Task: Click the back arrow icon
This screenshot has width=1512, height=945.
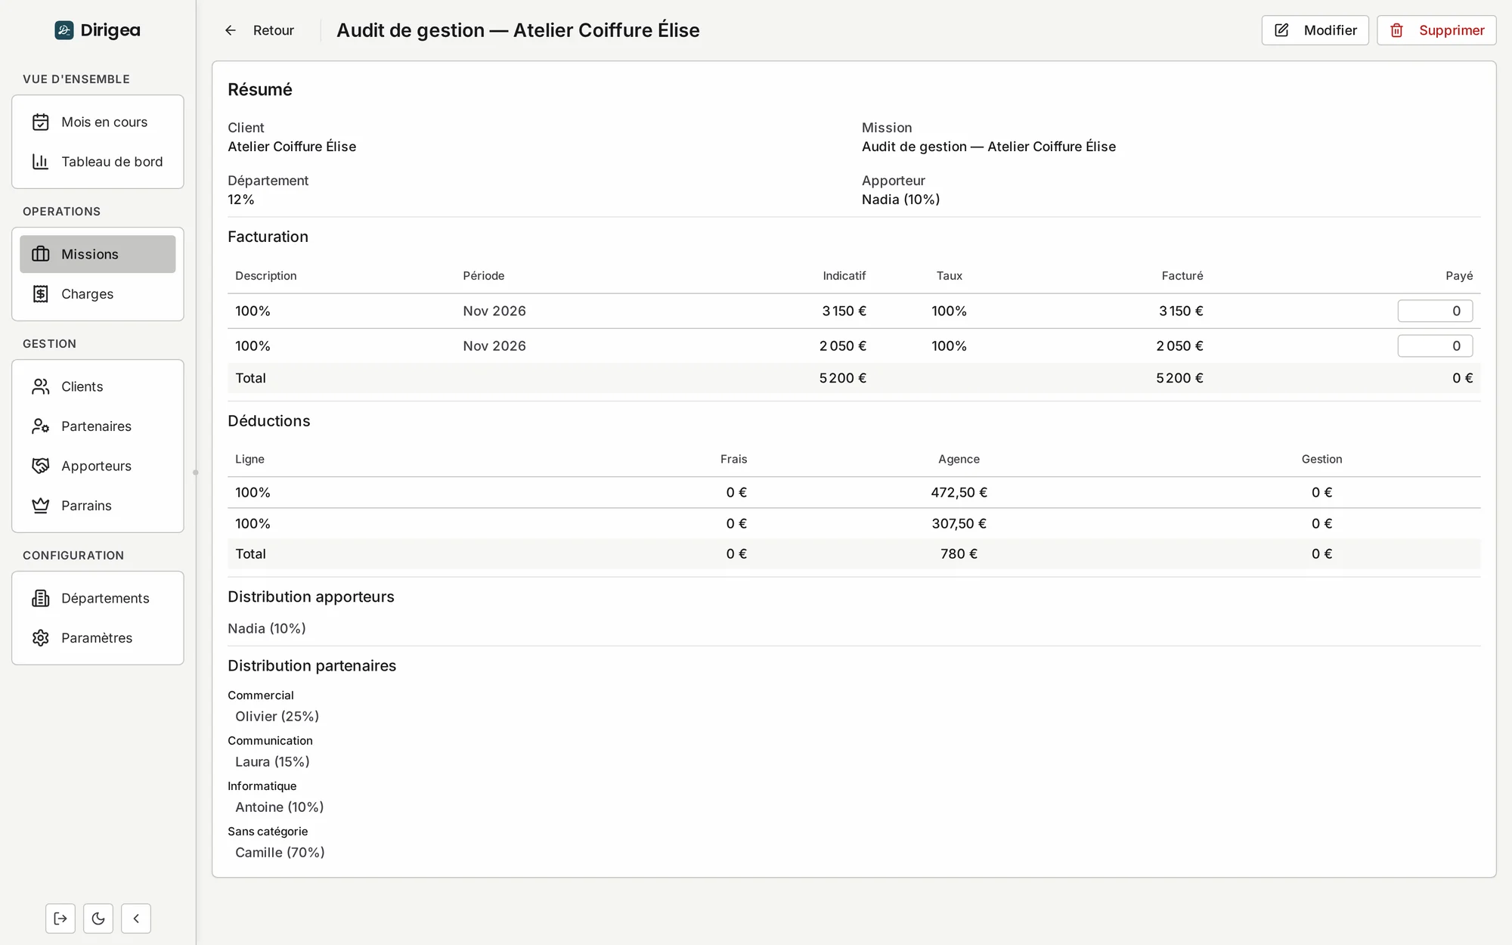Action: click(x=231, y=30)
